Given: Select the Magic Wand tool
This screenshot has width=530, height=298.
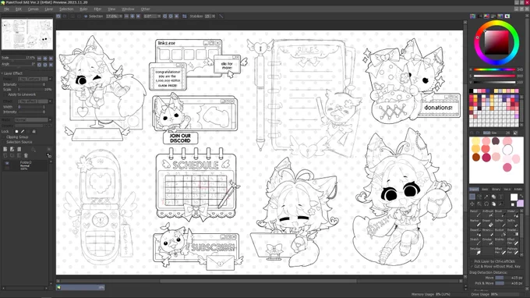Looking at the screenshot, I should click(486, 197).
